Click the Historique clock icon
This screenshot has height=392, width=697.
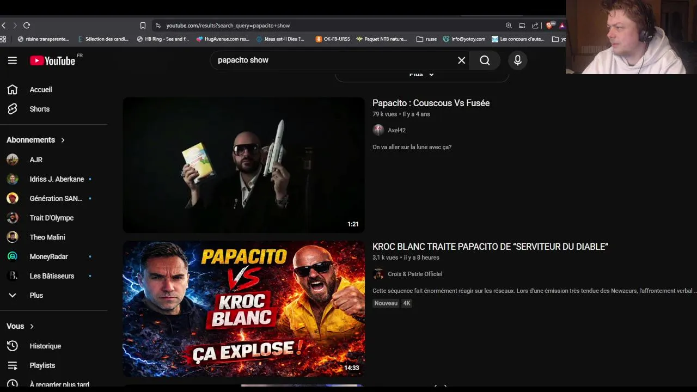point(13,346)
